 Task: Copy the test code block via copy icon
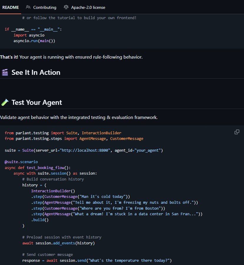237,132
